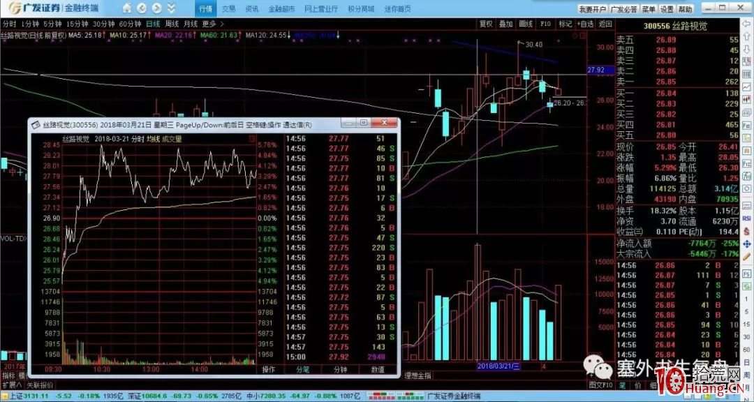
Task: Open the 菜单 menu
Action: click(649, 9)
